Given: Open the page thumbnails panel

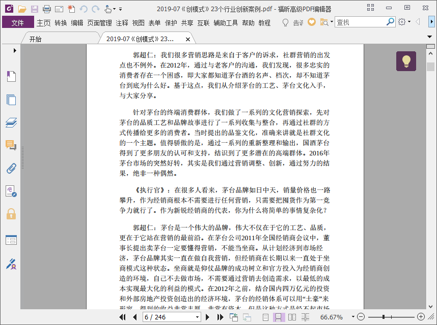Looking at the screenshot, I should (11, 100).
